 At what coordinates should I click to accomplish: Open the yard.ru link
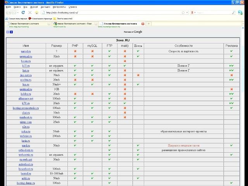pos(26,146)
